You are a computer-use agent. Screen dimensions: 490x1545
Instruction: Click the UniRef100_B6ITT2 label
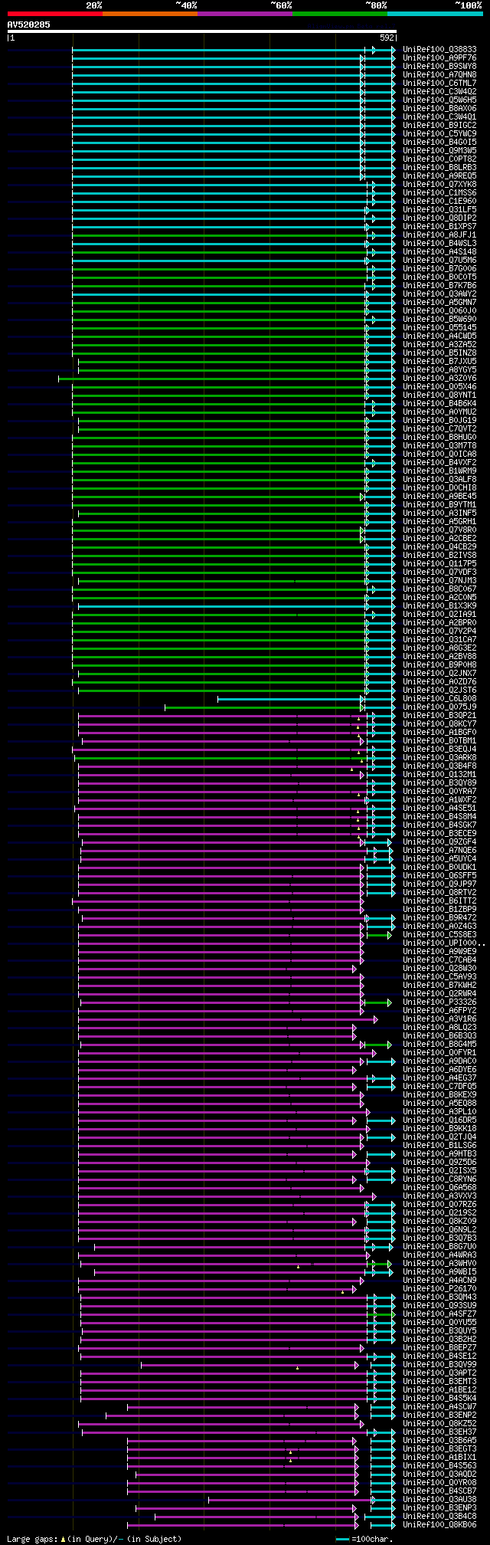tap(440, 901)
